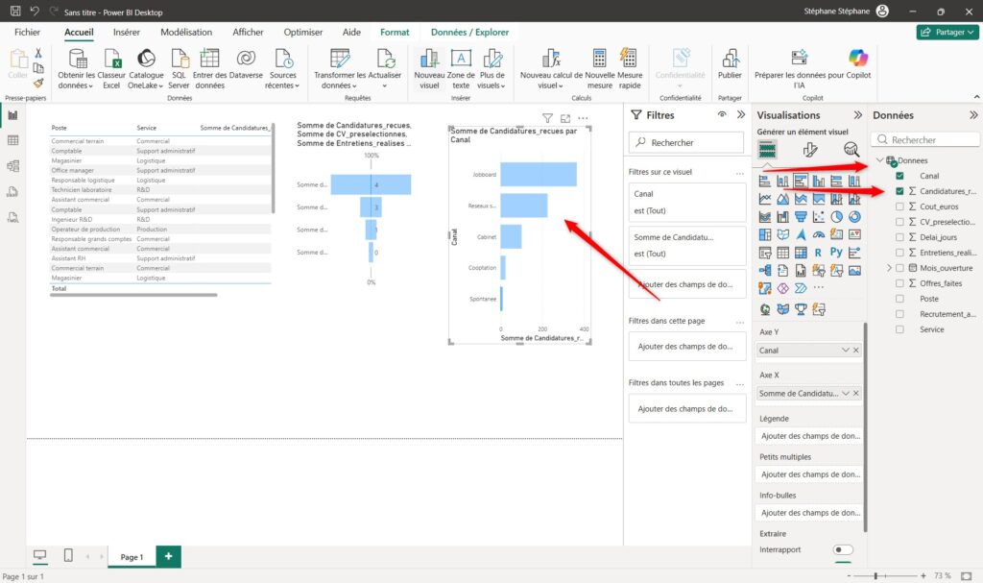The height and width of the screenshot is (583, 983).
Task: Pick the scatter chart visual
Action: tap(819, 217)
